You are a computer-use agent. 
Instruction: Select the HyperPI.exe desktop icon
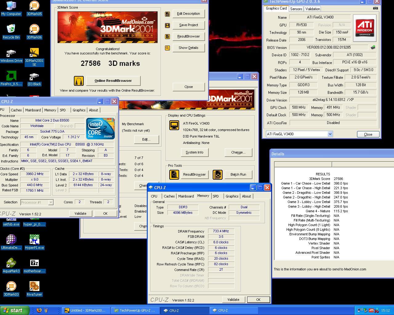click(34, 242)
